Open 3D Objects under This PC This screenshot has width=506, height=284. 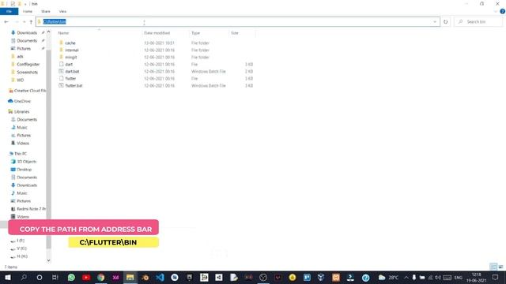point(26,161)
